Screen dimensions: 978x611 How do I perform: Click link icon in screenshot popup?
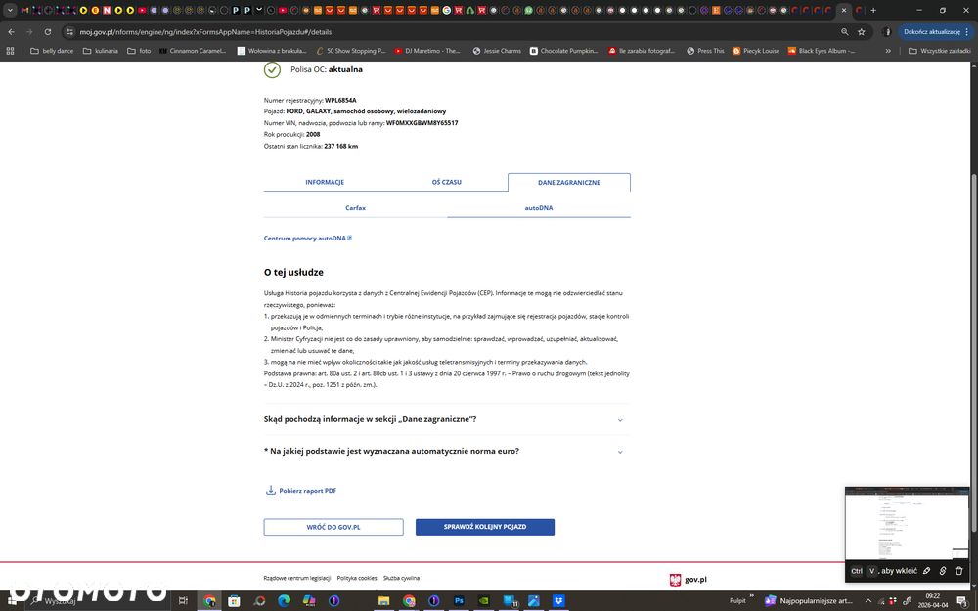point(943,571)
